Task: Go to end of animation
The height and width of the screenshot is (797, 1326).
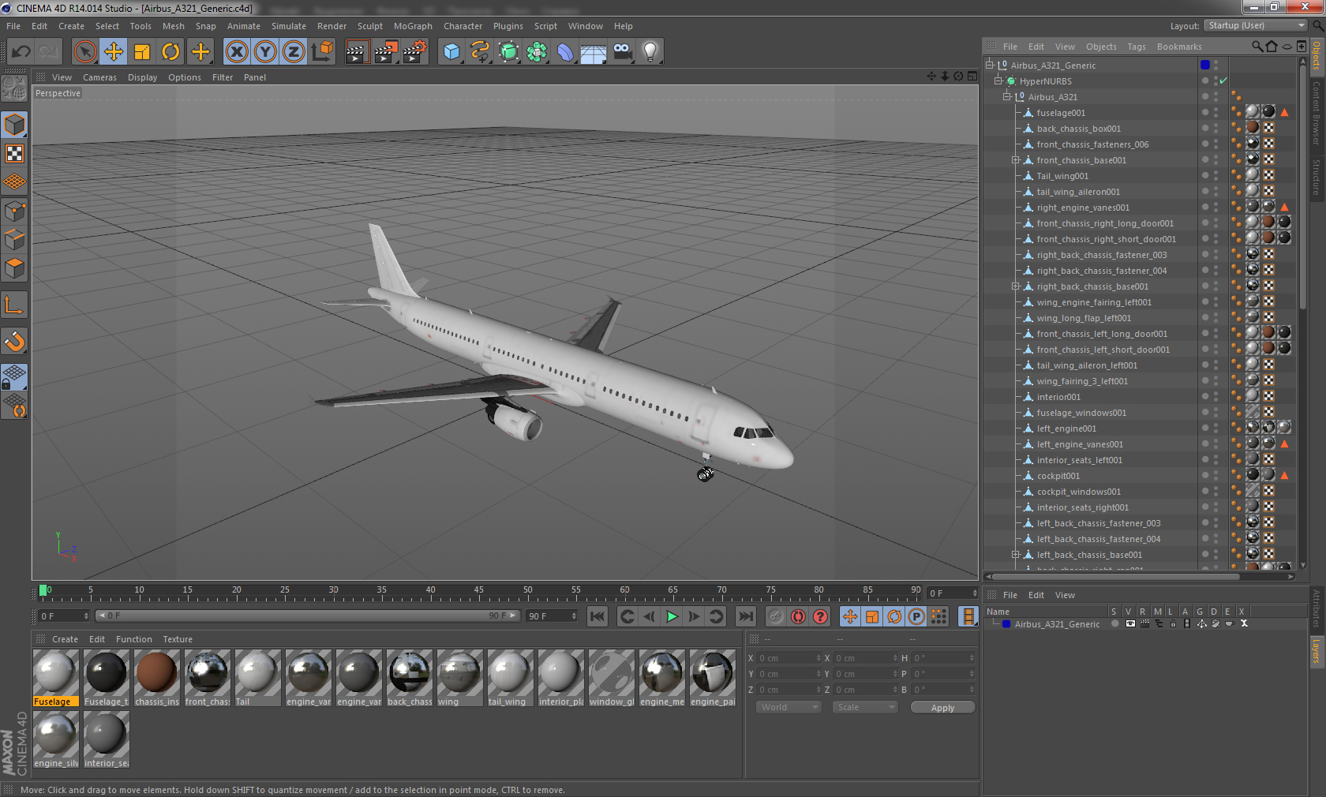Action: tap(745, 616)
